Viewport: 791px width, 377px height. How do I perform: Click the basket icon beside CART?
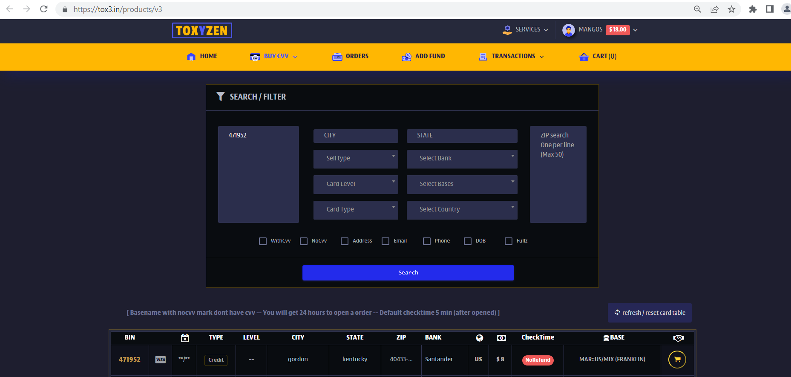[584, 57]
